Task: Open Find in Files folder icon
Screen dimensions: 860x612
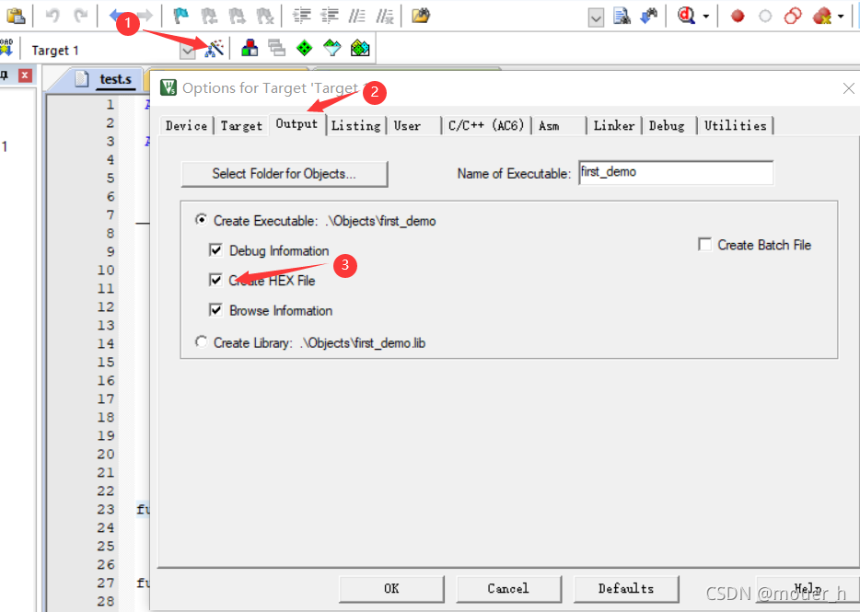Action: click(421, 16)
